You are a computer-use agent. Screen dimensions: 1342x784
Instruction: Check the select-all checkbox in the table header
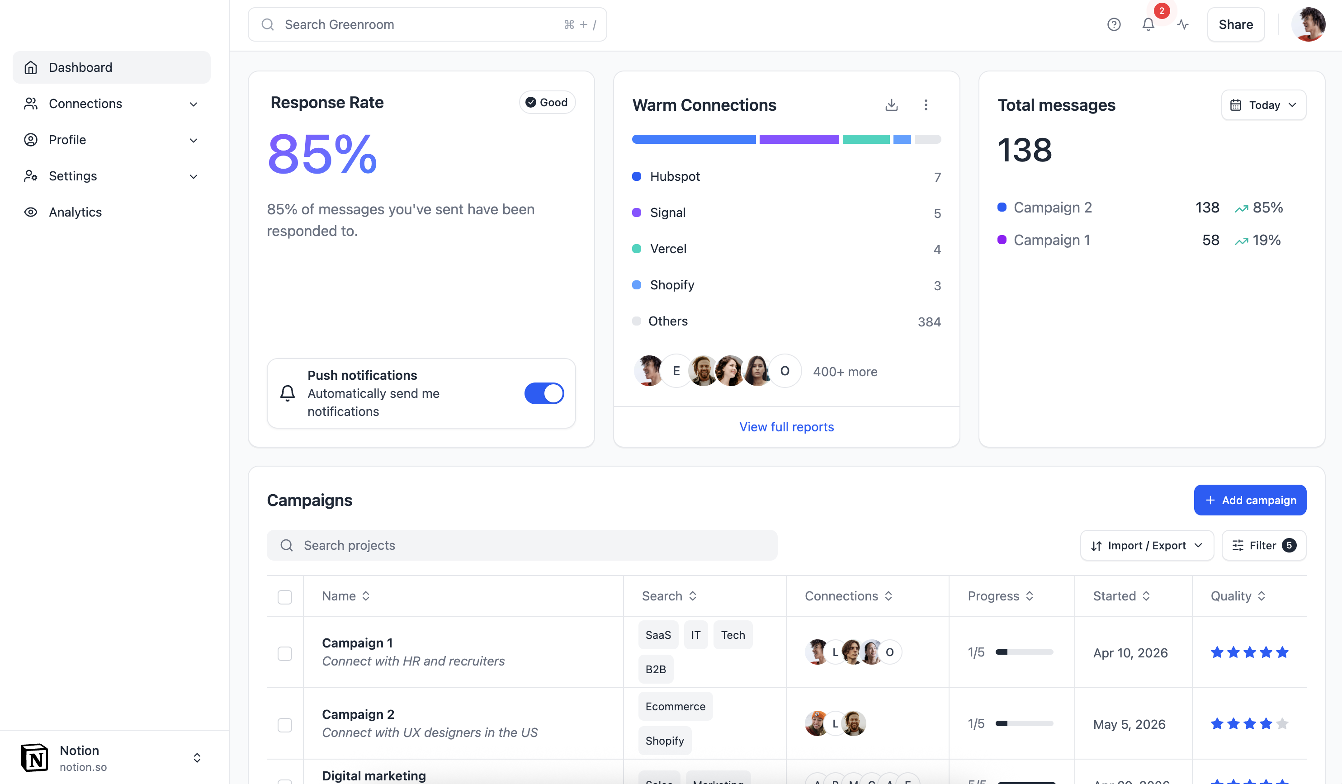285,597
